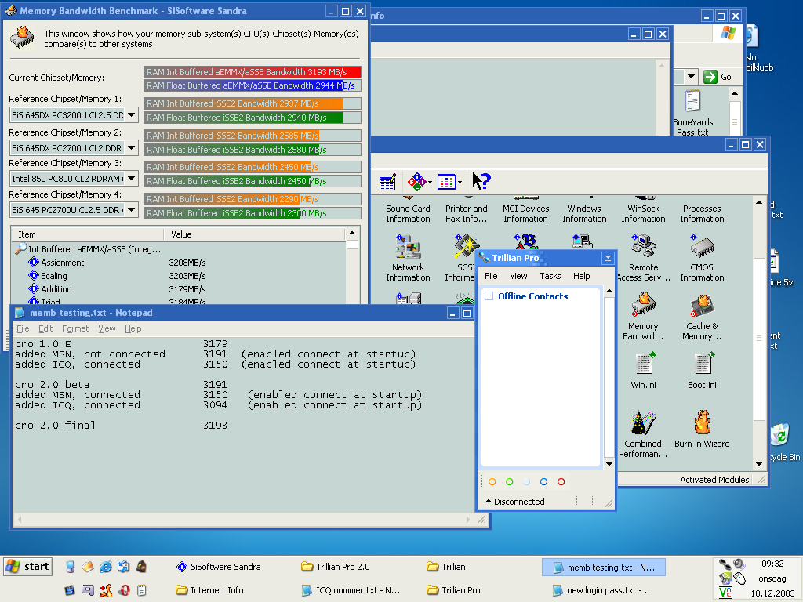
Task: Select the Scaling row in results list
Action: pyautogui.click(x=180, y=276)
